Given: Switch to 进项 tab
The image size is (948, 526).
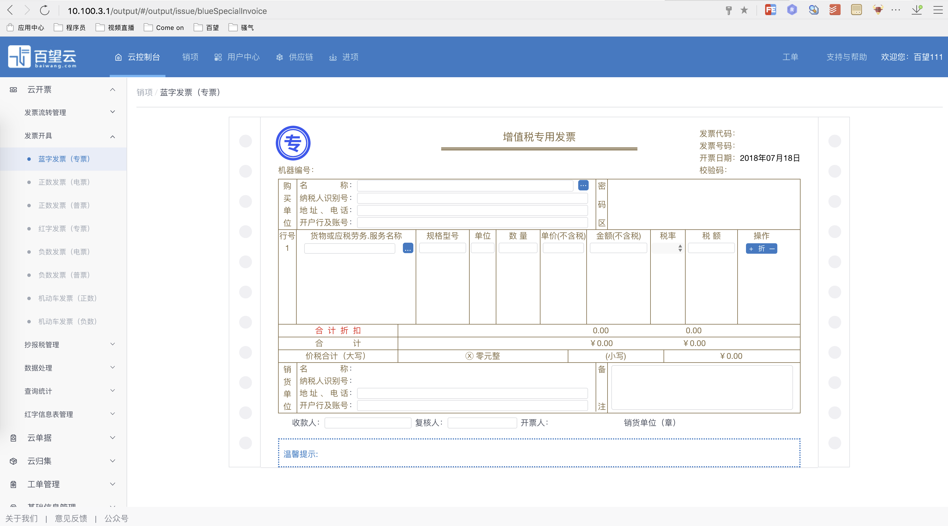Looking at the screenshot, I should point(344,57).
